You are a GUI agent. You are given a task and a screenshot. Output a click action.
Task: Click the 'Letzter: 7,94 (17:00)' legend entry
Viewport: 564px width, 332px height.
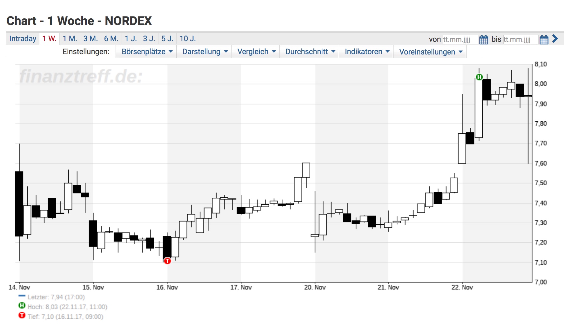[x=52, y=297]
